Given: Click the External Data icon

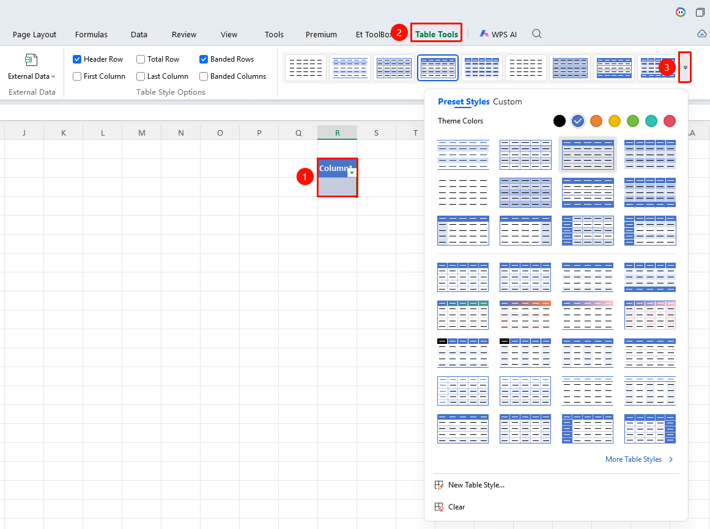Looking at the screenshot, I should pyautogui.click(x=31, y=60).
